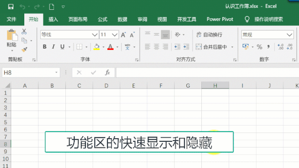The image size is (299, 168).
Task: Click the Decrease Font Size icon
Action: [x=132, y=35]
